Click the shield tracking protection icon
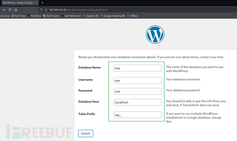 [x=41, y=10]
